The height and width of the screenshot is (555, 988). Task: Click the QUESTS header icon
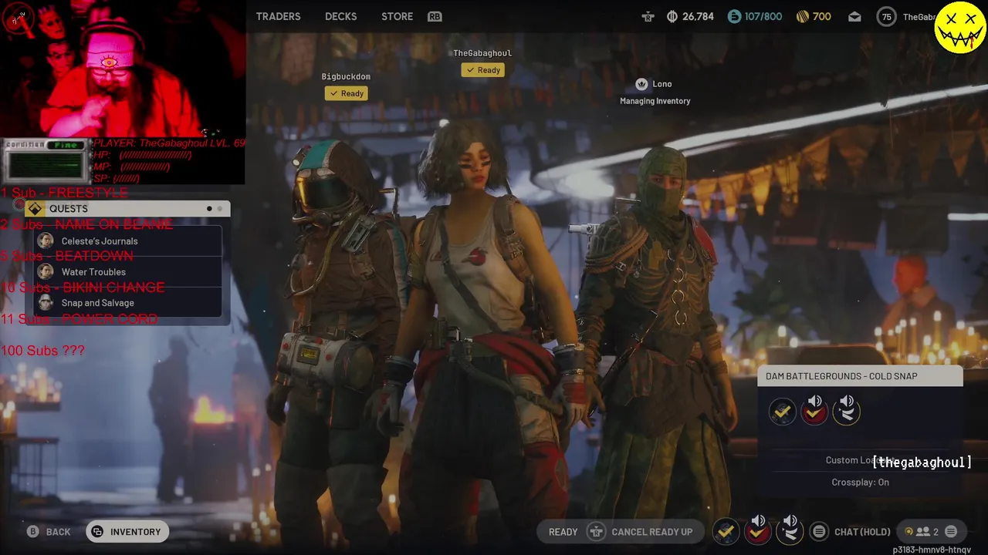(x=35, y=209)
